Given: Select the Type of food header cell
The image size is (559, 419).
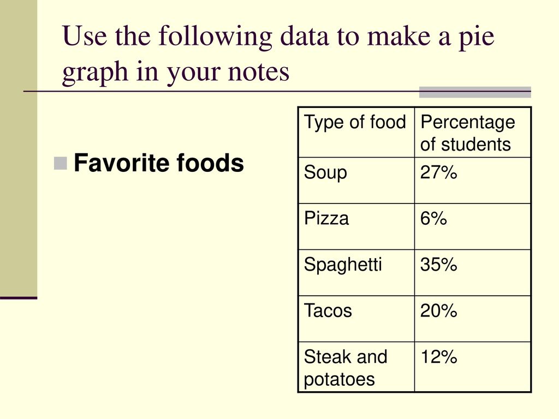Looking at the screenshot, I should click(356, 132).
